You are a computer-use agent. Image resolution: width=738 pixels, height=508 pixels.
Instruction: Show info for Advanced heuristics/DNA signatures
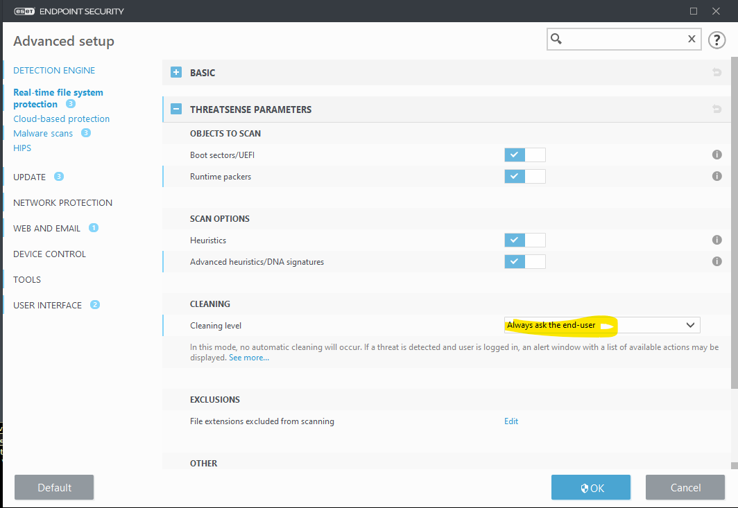[716, 261]
